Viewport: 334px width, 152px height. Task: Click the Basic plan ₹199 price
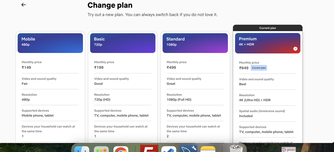tap(99, 67)
